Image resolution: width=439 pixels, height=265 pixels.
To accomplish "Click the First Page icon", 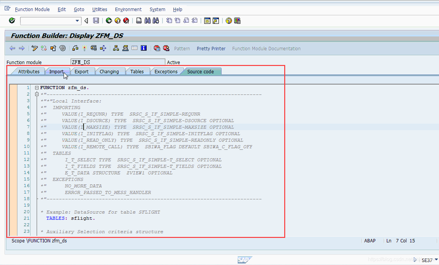I will tap(169, 21).
